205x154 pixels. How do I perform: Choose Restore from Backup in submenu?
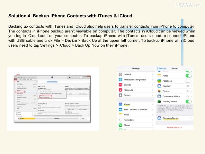[x=46, y=97]
